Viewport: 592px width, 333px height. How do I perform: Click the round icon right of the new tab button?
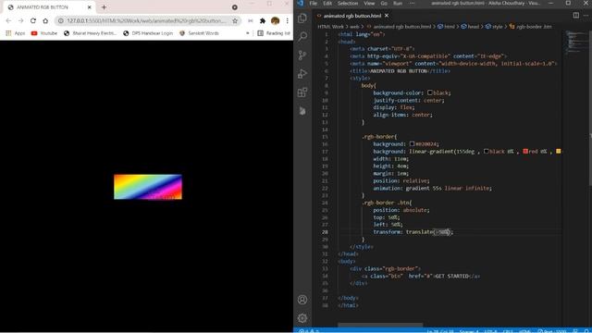234,7
